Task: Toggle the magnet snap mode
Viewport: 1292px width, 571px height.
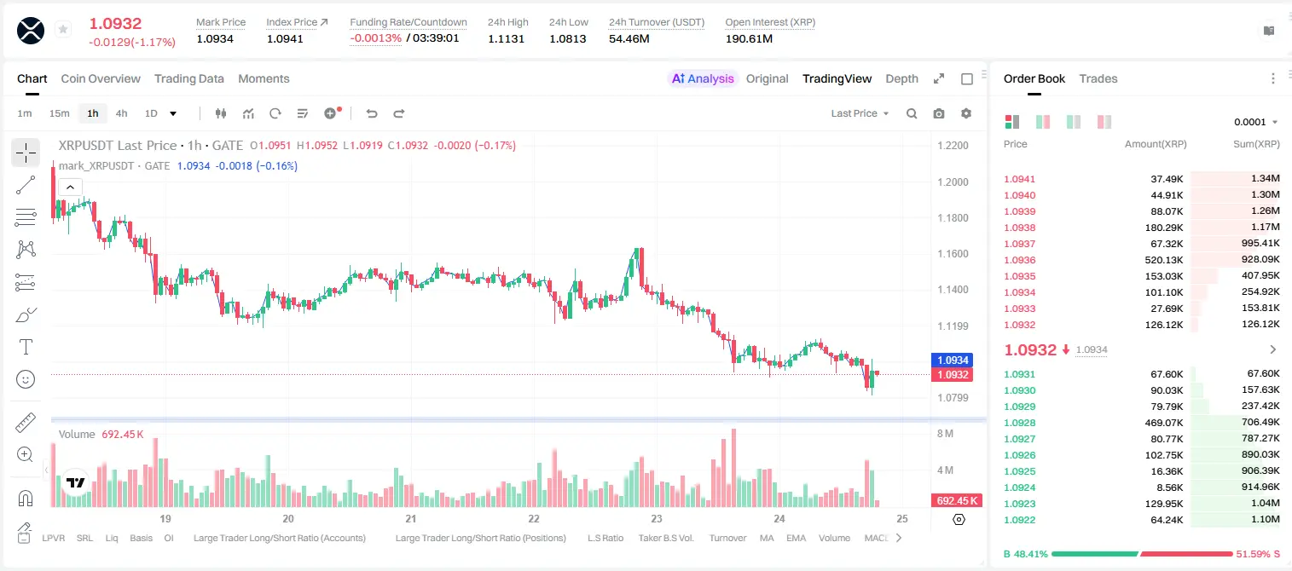Action: (x=26, y=498)
